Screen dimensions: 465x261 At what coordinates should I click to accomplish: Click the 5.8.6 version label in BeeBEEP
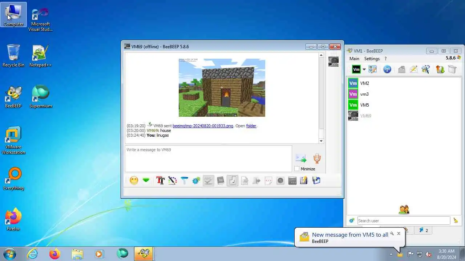(x=450, y=58)
